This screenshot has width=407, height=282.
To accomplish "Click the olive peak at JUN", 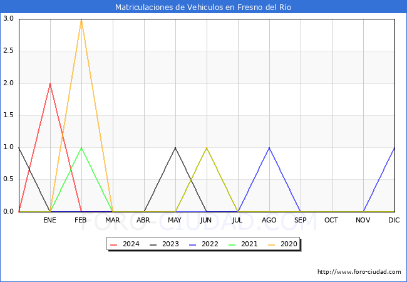I will (x=207, y=148).
